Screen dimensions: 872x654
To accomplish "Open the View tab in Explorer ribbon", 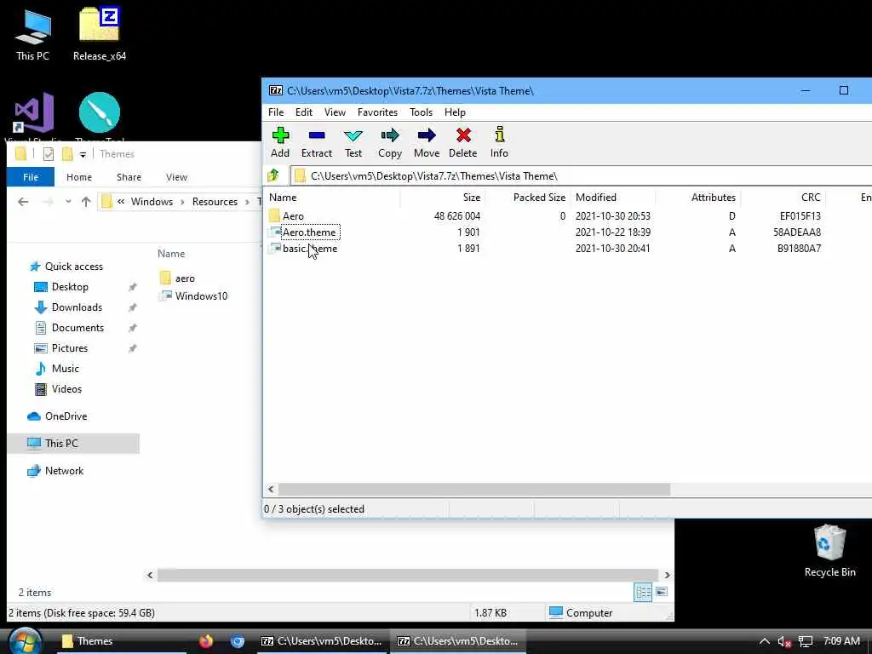I will [176, 177].
